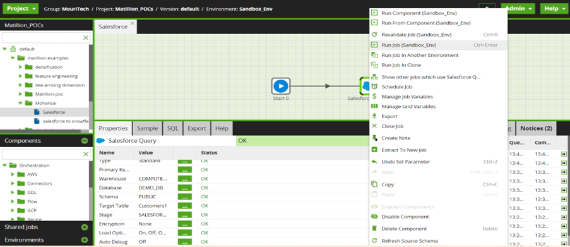This screenshot has width=570, height=247.
Task: Close the Salesforce job tab
Action: 133,23
